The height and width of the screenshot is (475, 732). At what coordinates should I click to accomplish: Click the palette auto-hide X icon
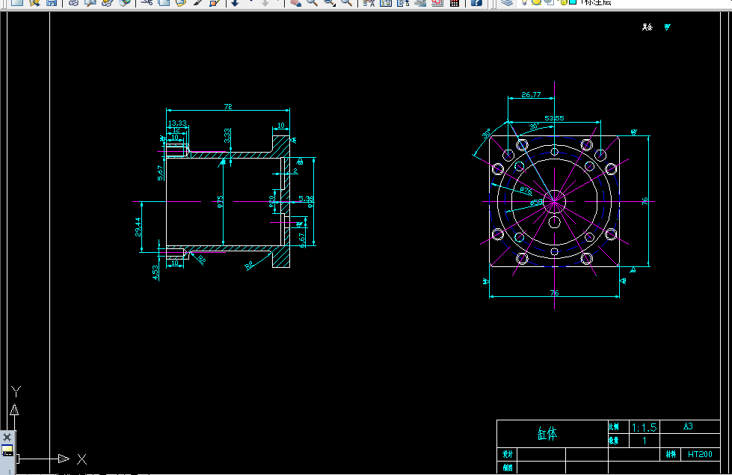pos(7,437)
